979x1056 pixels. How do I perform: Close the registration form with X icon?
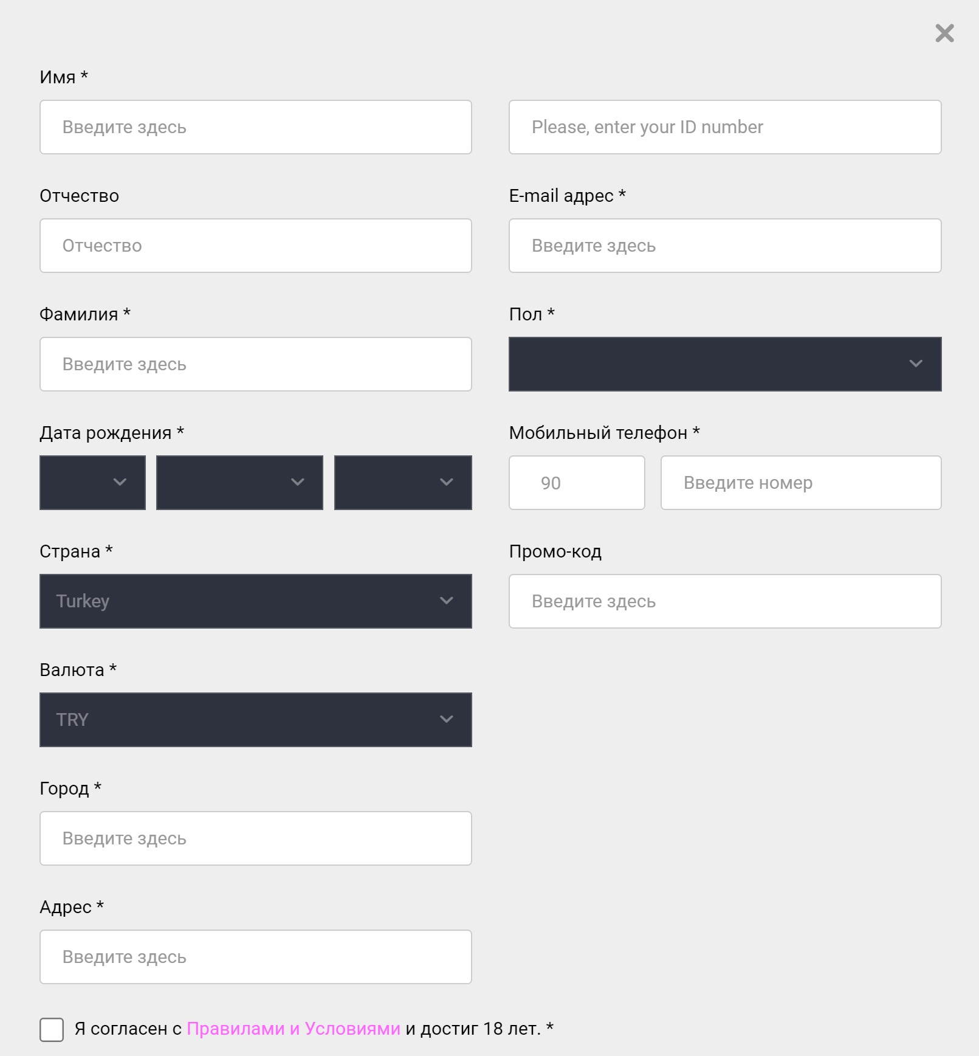tap(944, 33)
